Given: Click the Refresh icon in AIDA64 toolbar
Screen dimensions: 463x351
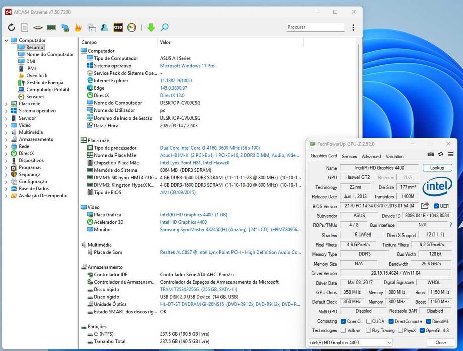Looking at the screenshot, I should 11,27.
